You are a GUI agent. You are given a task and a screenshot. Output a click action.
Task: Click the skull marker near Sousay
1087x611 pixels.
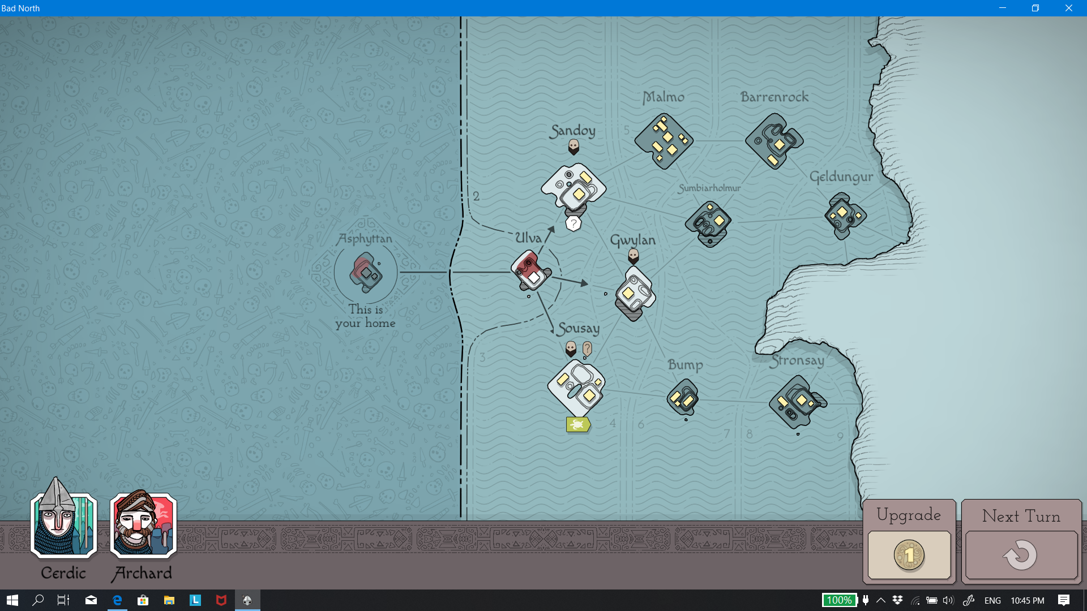(570, 348)
